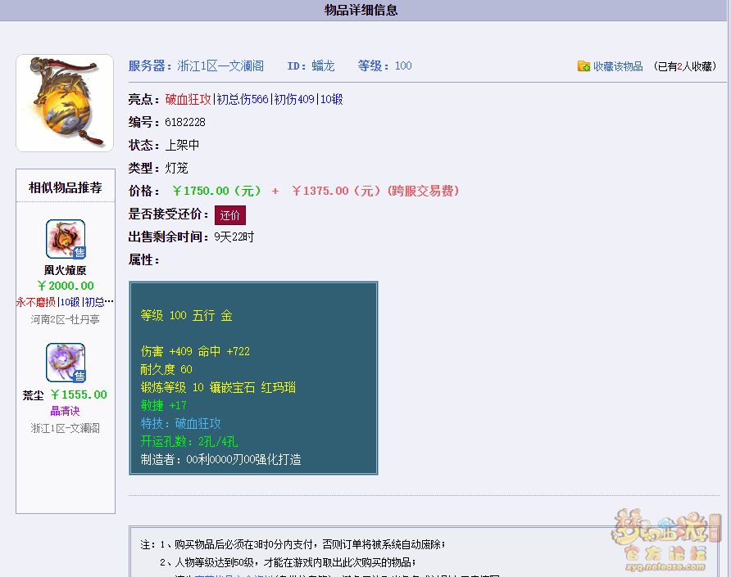The image size is (731, 577).
Task: Click the 河南2区-牡丹亭 server label
Action: click(66, 319)
